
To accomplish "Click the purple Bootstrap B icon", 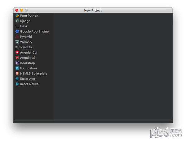I will (17, 63).
